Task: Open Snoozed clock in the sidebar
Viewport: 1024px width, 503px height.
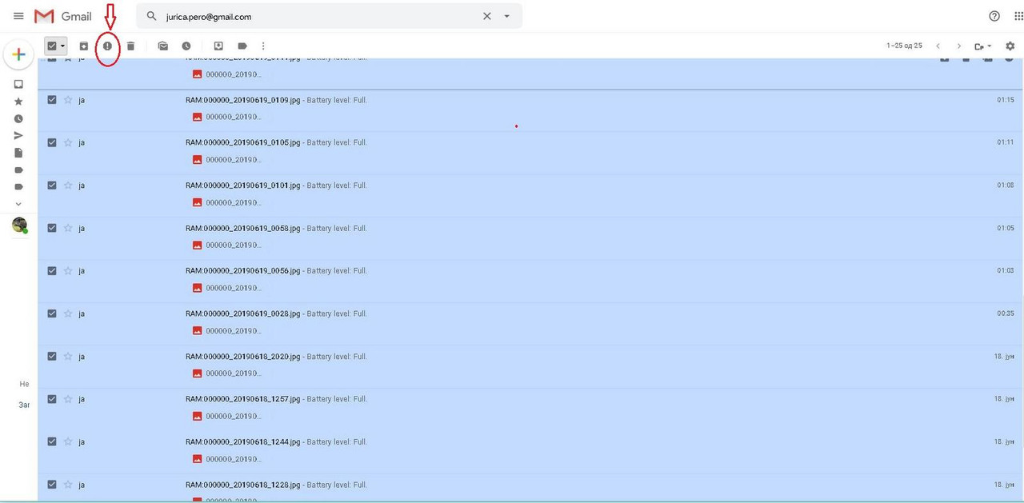Action: point(18,118)
